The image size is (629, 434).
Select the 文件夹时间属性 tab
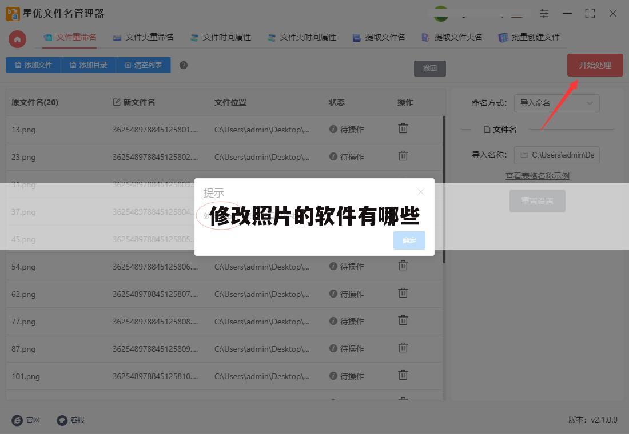tap(302, 37)
